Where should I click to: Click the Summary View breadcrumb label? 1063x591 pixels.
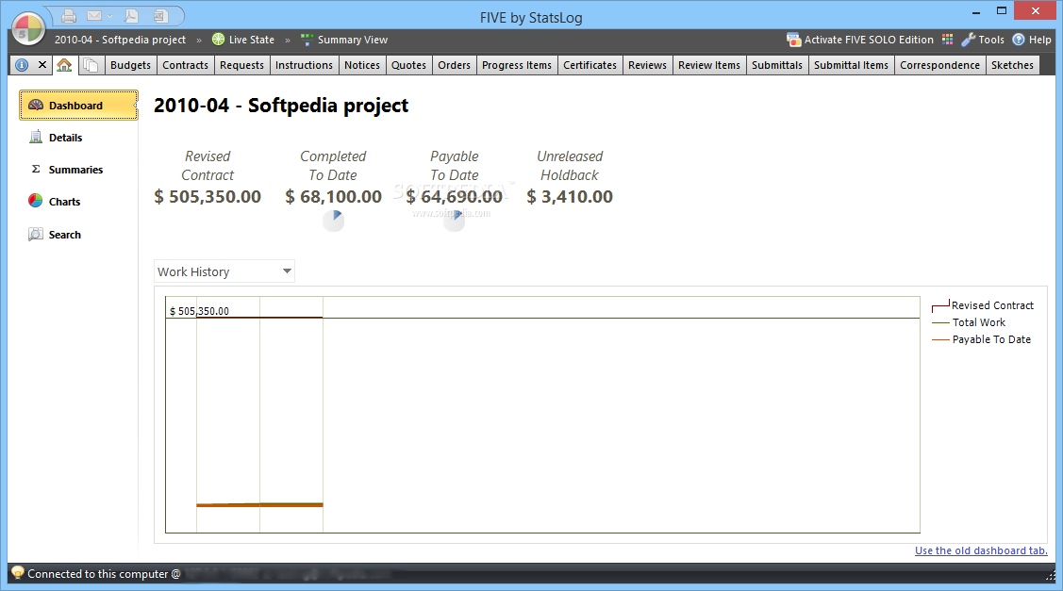pyautogui.click(x=353, y=40)
